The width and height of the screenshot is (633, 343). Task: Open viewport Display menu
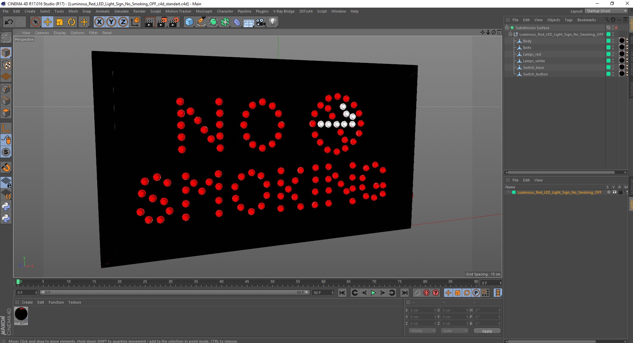coord(60,33)
